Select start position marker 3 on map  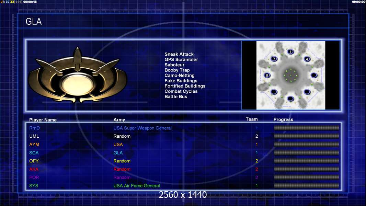274,59
